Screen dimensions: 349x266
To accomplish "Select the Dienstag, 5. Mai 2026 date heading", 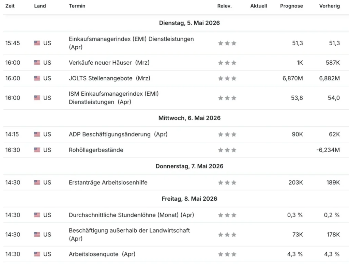I will coord(189,23).
